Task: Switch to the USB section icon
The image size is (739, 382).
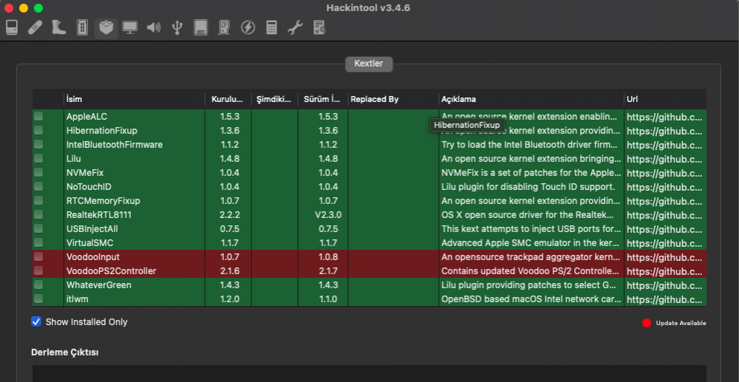Action: coord(177,28)
